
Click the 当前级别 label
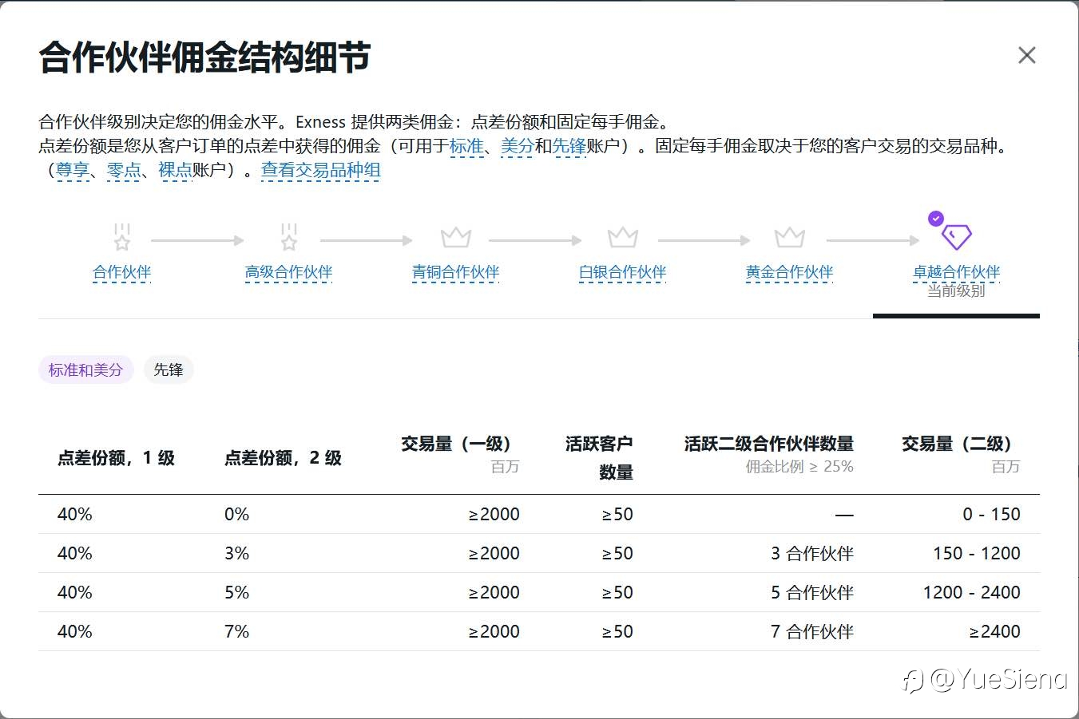click(956, 290)
